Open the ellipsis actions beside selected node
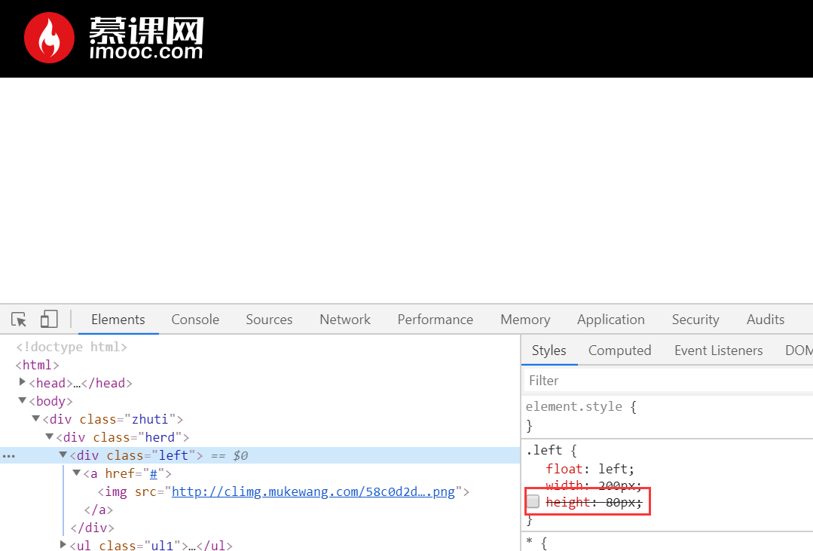Screen dimensions: 813x551 (x=9, y=456)
